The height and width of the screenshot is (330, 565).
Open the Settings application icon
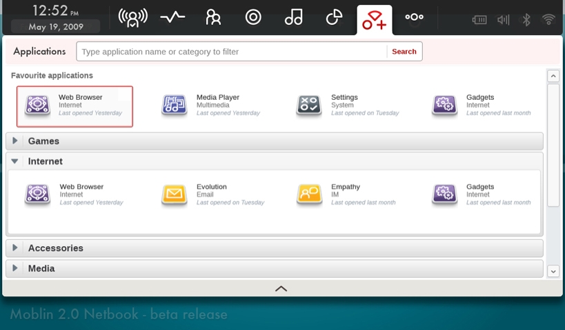click(309, 105)
